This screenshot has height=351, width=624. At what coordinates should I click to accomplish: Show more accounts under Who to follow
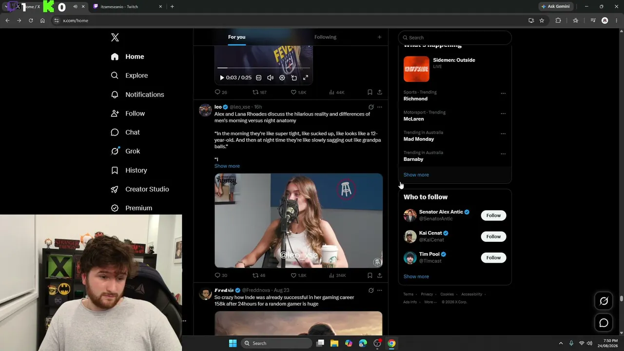click(x=416, y=276)
